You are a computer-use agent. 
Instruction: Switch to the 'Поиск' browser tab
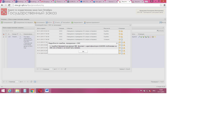point(60,2)
